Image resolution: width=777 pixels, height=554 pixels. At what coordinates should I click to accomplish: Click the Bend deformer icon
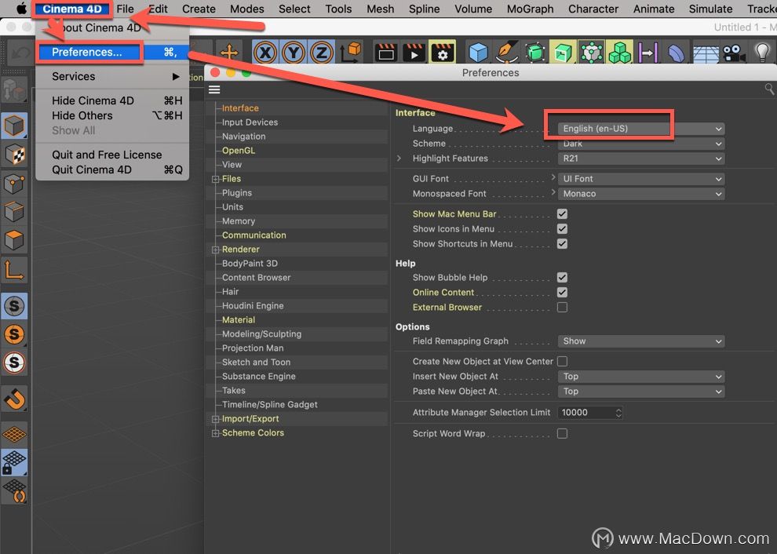[647, 52]
